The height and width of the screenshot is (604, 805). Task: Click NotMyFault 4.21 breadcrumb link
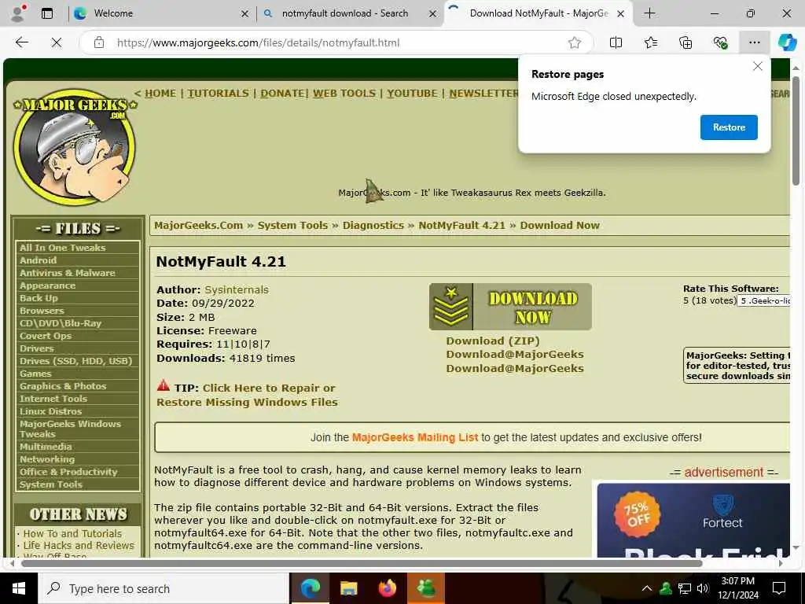462,226
